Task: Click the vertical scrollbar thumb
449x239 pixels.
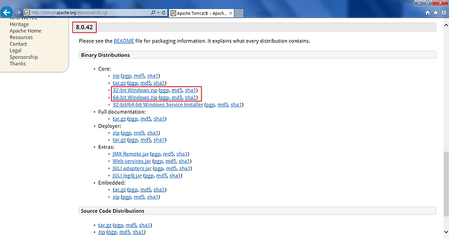Action: (446, 183)
